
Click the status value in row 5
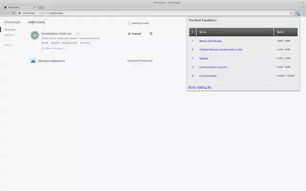(285, 76)
